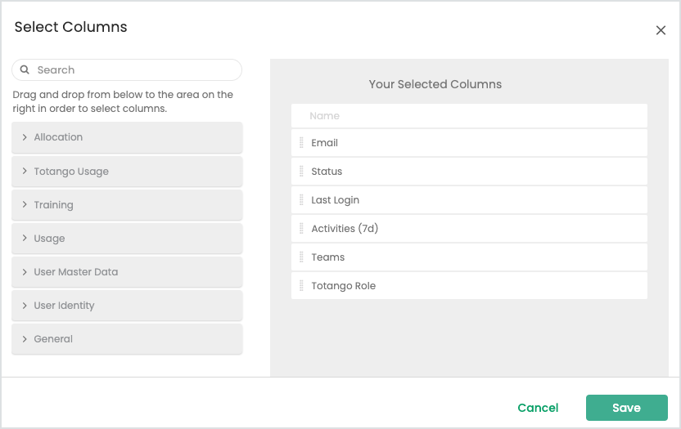
Task: Click the drag handle beside Activities (7d)
Action: (301, 229)
